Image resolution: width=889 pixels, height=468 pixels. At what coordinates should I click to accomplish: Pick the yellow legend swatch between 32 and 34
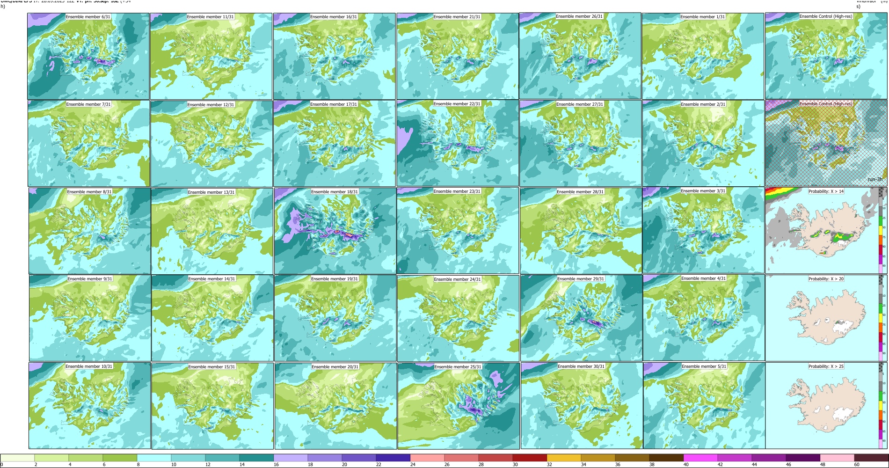pyautogui.click(x=564, y=458)
